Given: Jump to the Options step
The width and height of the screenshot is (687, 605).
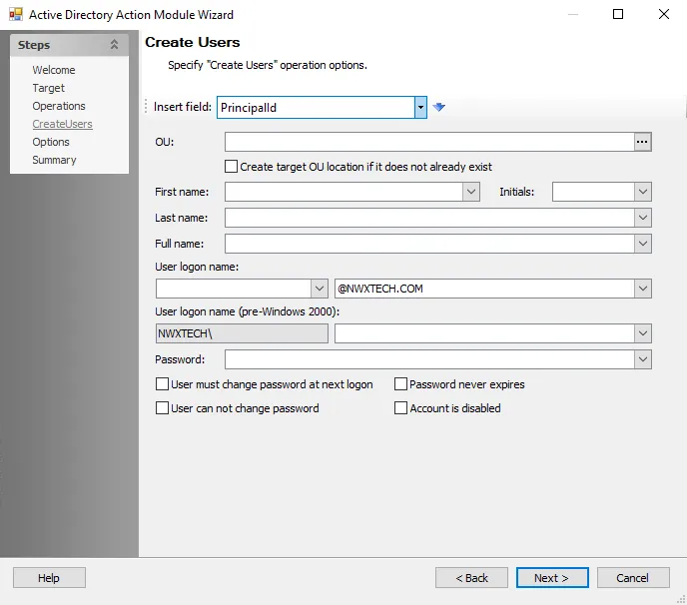Looking at the screenshot, I should click(51, 142).
